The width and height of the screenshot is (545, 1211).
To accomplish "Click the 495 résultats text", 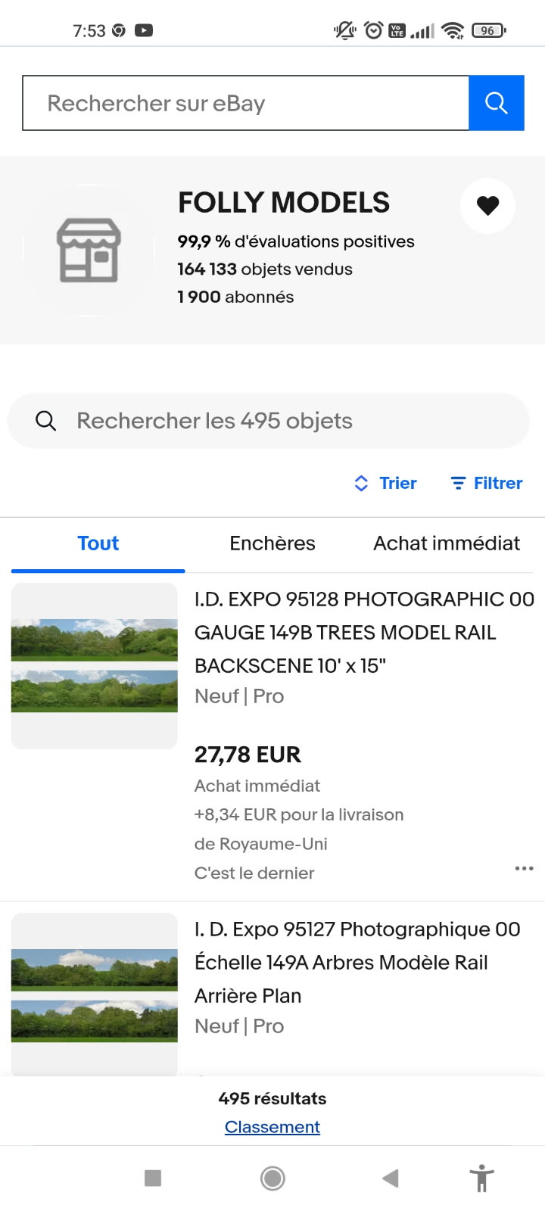I will 272,1098.
